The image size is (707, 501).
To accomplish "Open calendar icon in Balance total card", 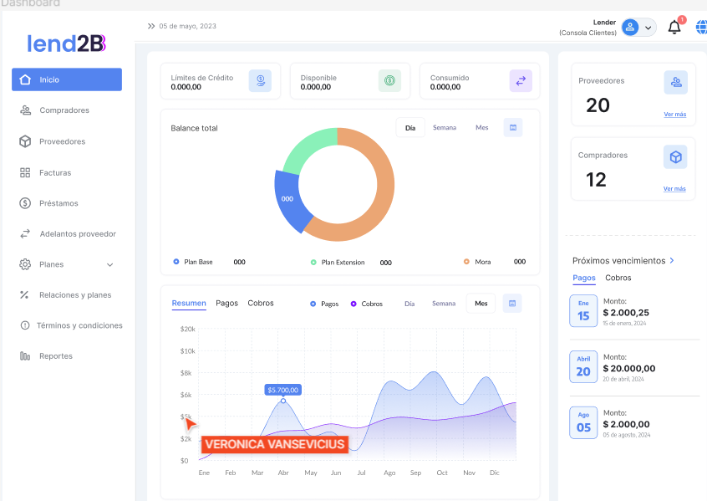I will [x=513, y=128].
